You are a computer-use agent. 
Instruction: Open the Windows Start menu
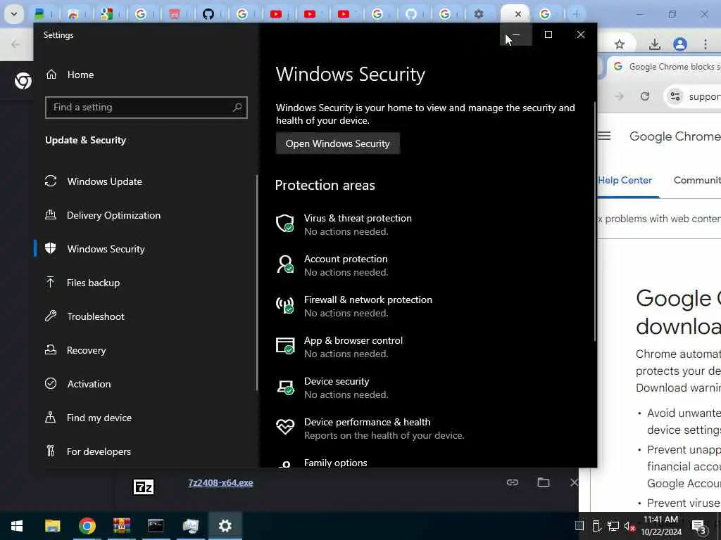coord(17,526)
